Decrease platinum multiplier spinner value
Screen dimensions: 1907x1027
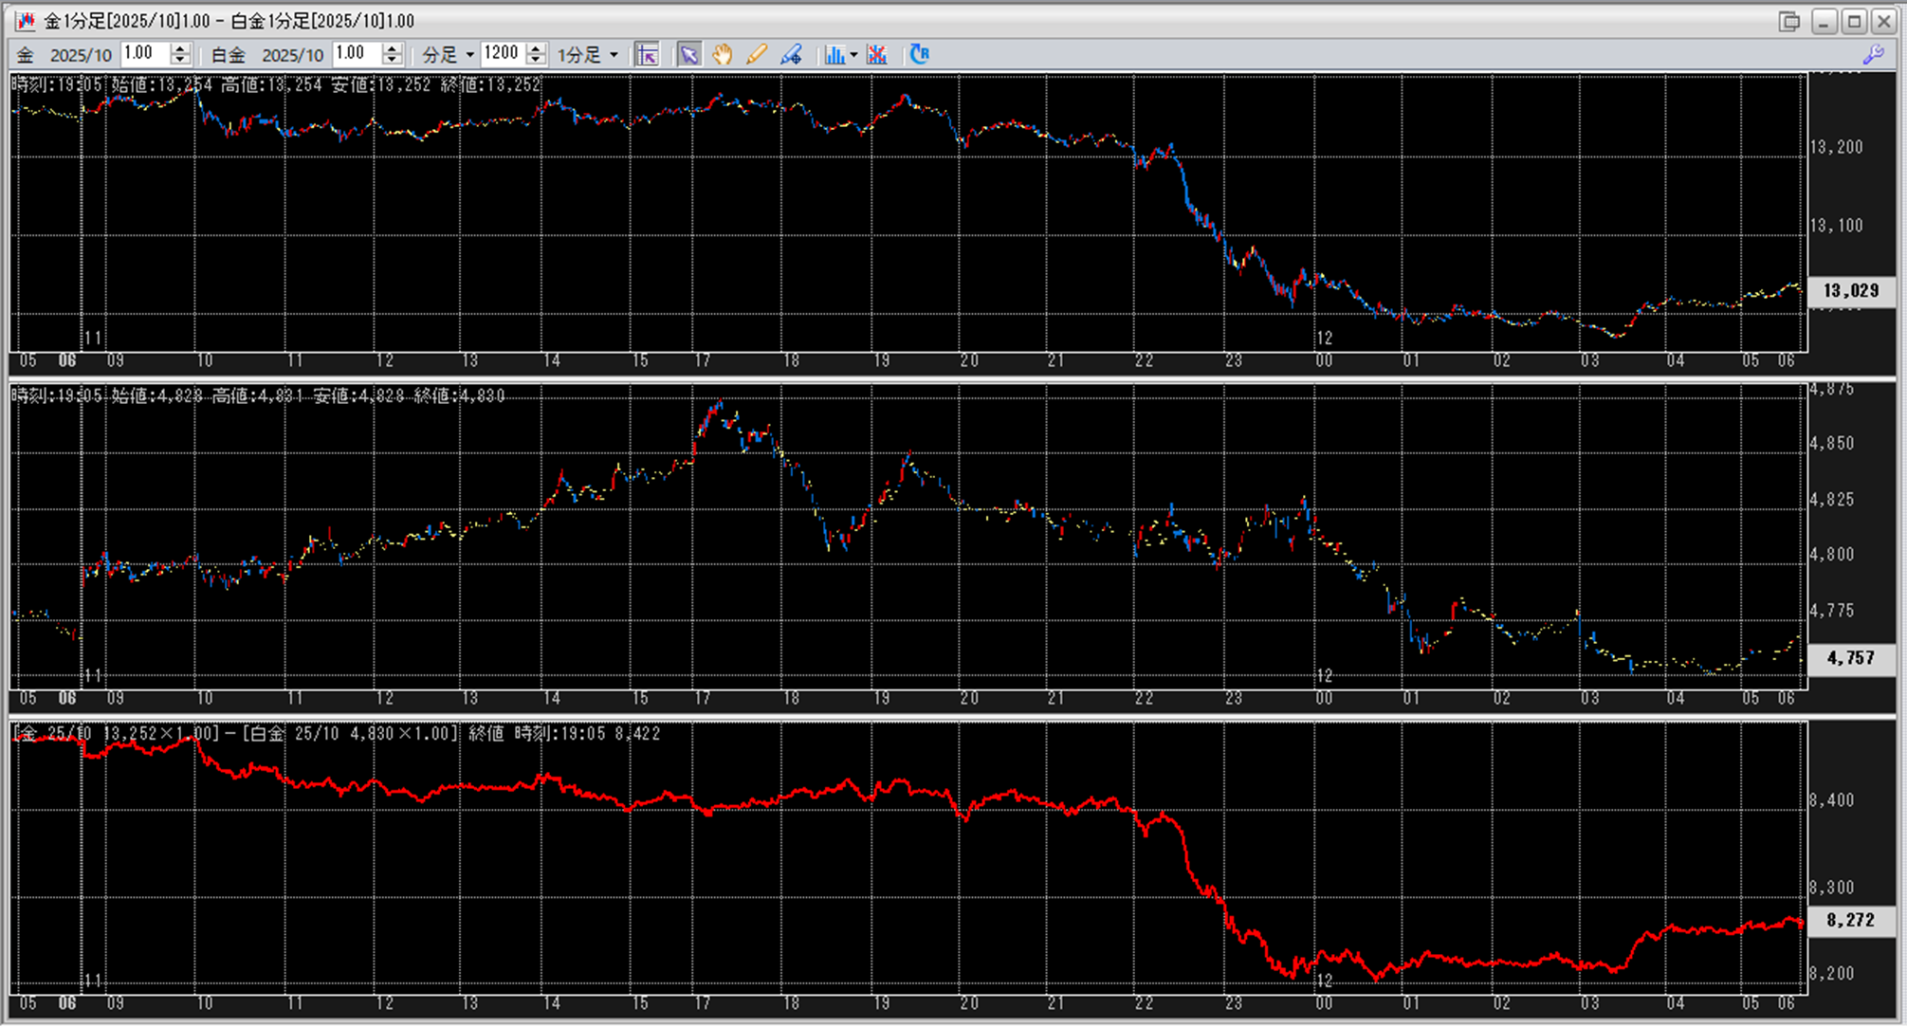pos(392,60)
